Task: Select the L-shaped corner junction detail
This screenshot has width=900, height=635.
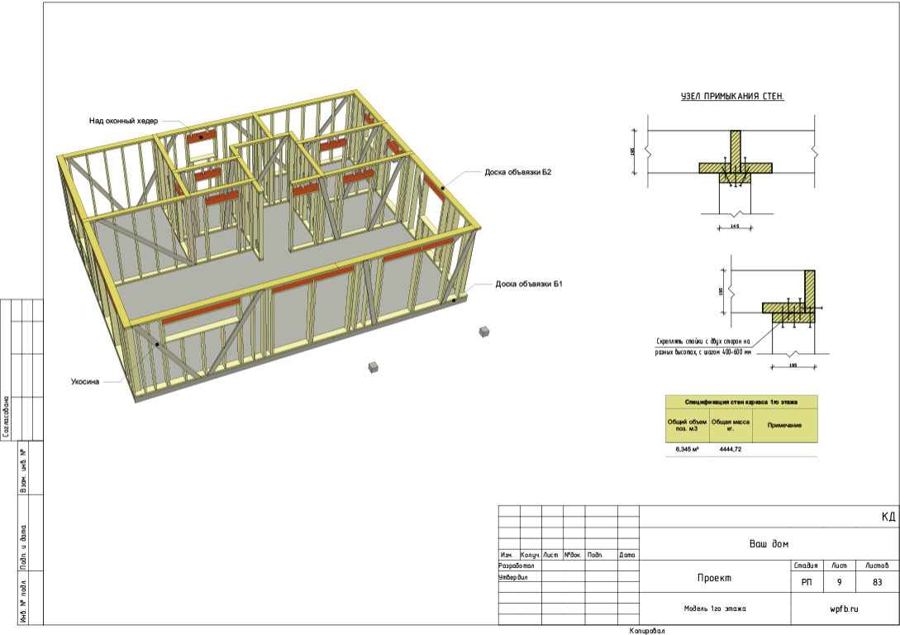Action: [x=793, y=304]
